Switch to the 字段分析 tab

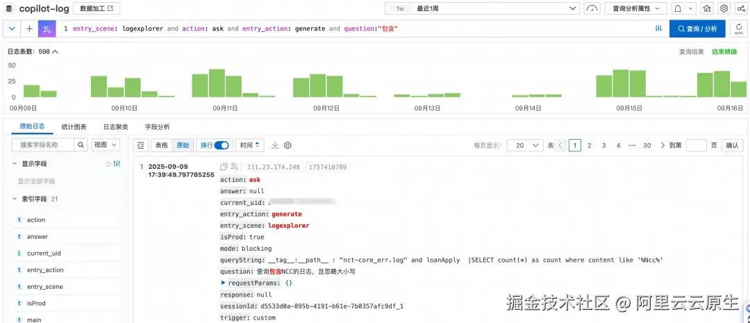point(158,127)
